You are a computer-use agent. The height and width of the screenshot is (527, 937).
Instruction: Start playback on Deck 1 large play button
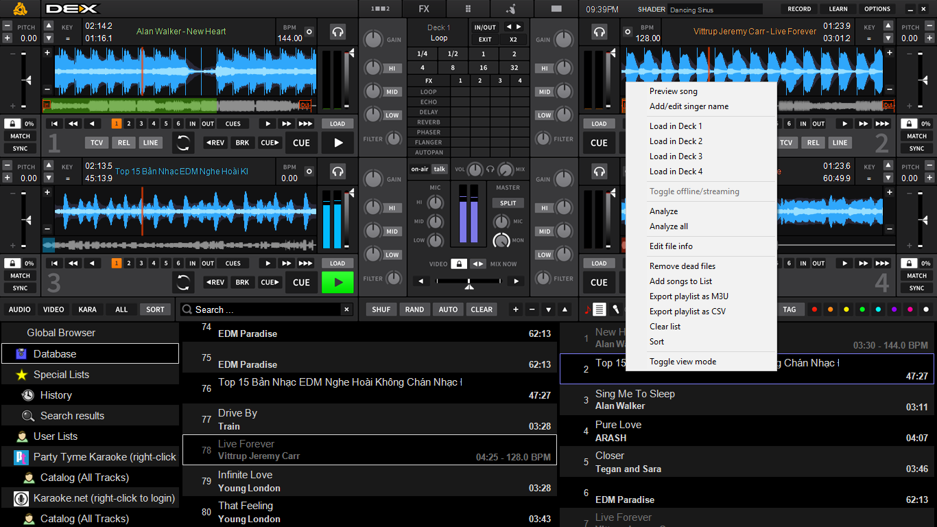tap(337, 143)
